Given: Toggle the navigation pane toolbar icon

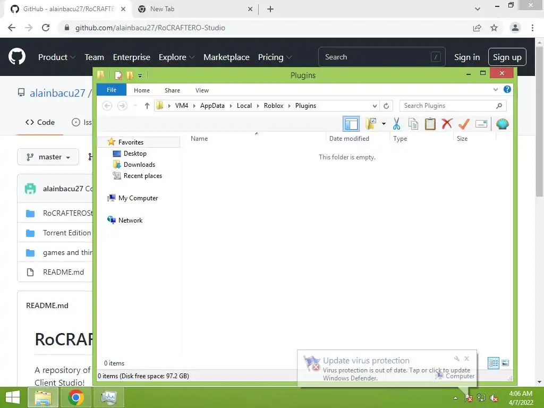Looking at the screenshot, I should click(351, 124).
